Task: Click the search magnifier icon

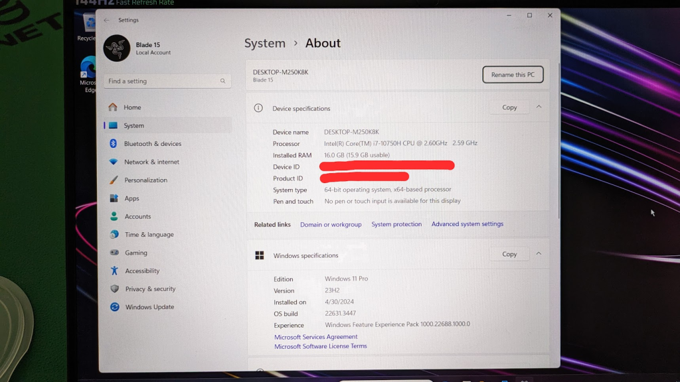Action: click(223, 81)
